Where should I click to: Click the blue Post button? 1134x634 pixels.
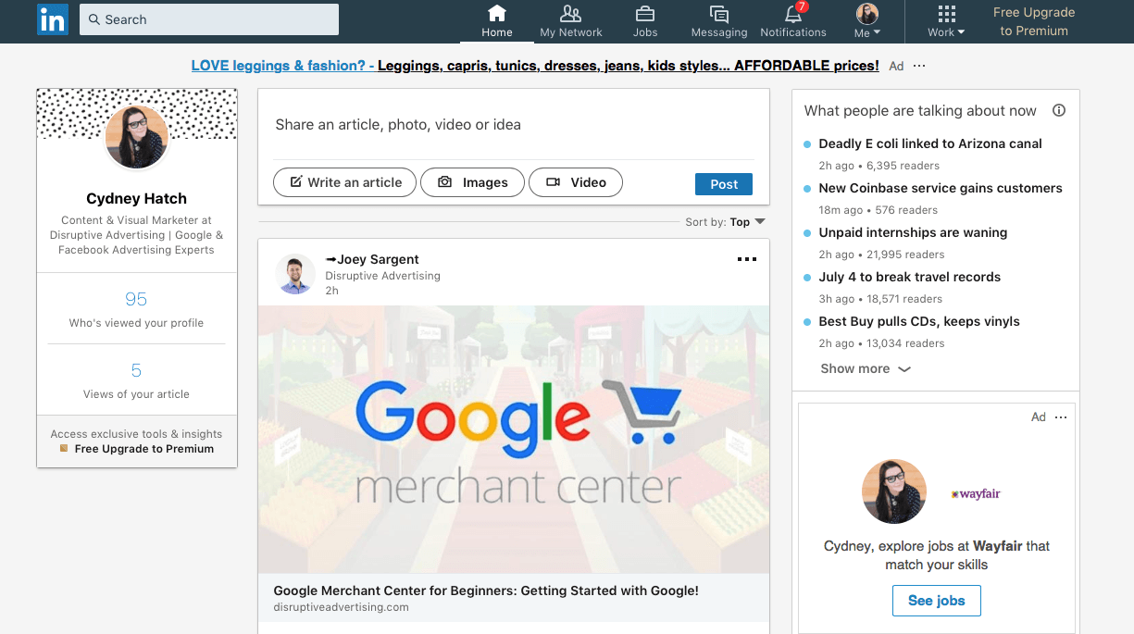724,184
